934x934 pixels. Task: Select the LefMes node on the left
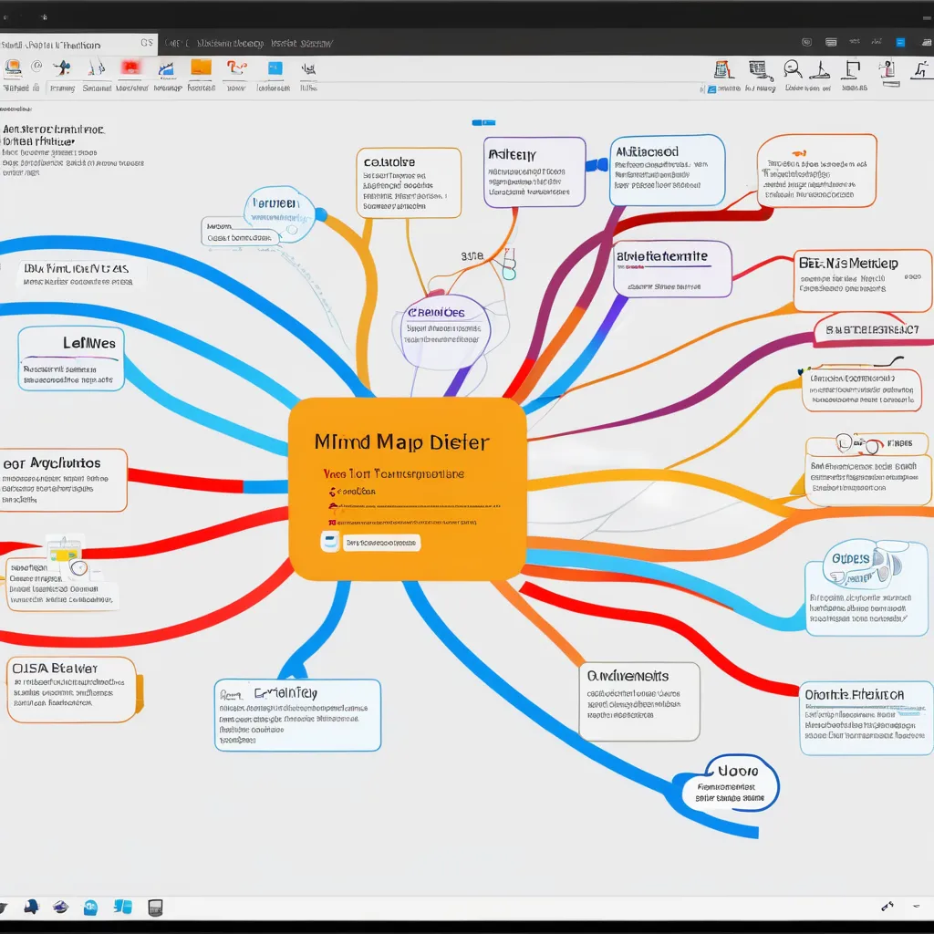tap(71, 358)
